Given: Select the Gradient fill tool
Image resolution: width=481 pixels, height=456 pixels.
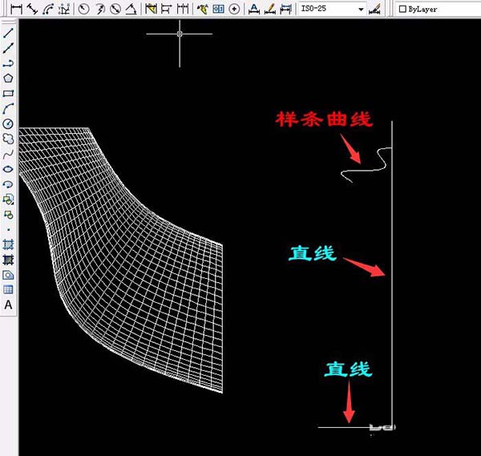Looking at the screenshot, I should pos(8,260).
